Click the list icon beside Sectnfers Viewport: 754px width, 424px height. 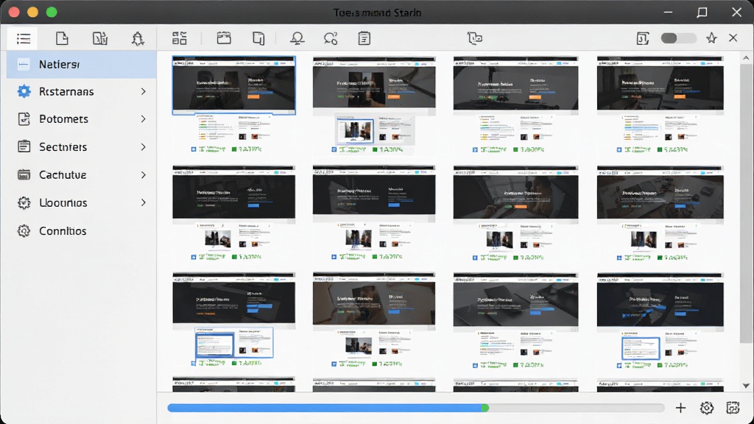(24, 146)
